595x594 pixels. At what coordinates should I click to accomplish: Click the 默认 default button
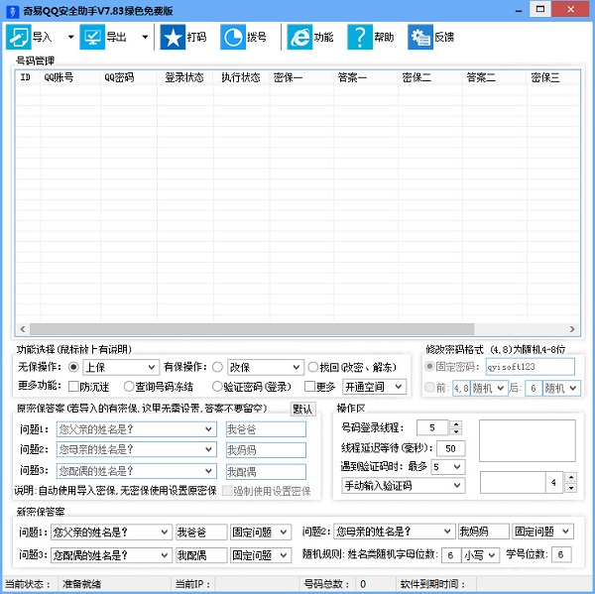pyautogui.click(x=302, y=410)
